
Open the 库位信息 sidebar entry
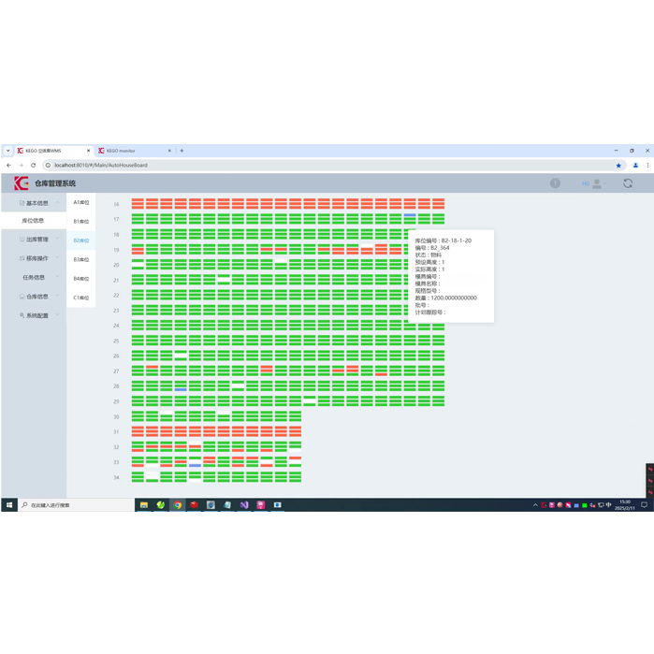click(34, 221)
